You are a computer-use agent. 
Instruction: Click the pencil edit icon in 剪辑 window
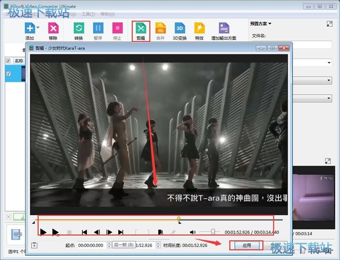173,232
